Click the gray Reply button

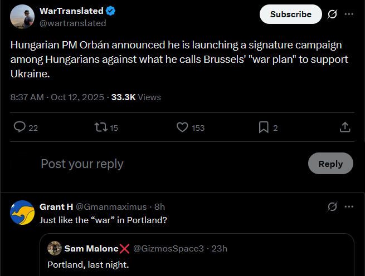point(330,164)
